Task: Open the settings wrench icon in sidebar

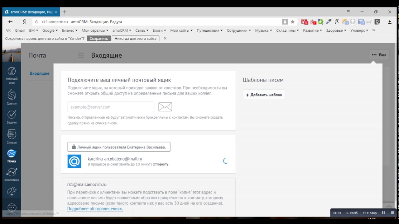Action: [x=12, y=191]
